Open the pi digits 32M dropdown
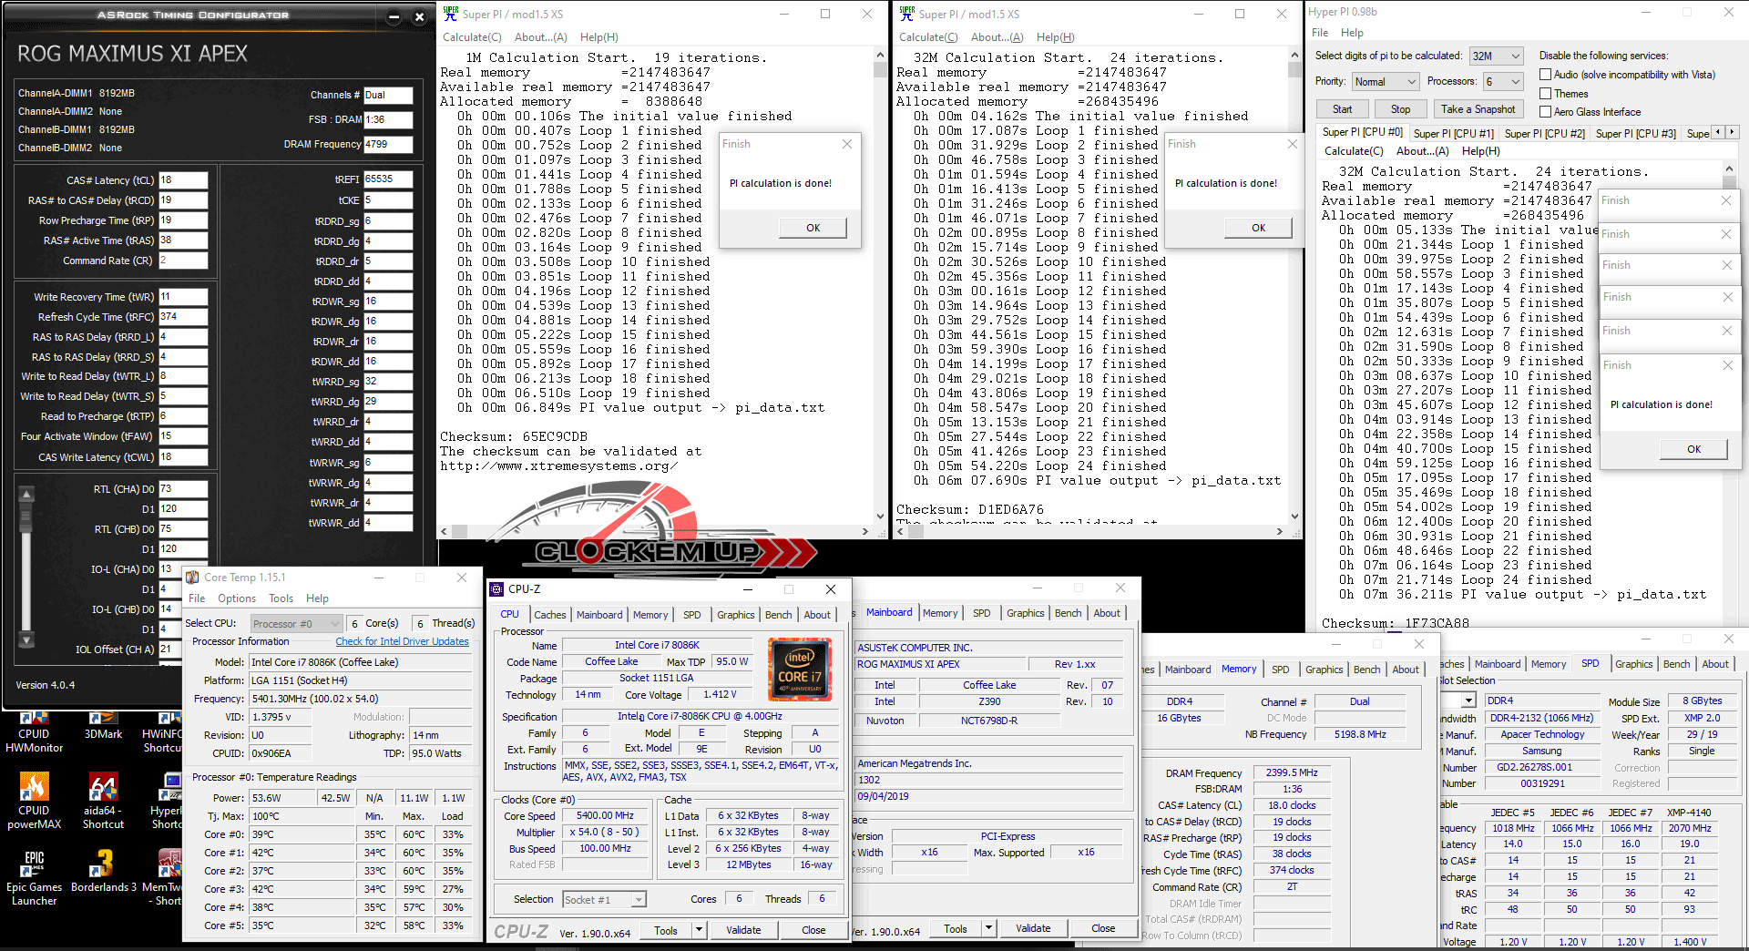The width and height of the screenshot is (1749, 951). pos(1496,56)
